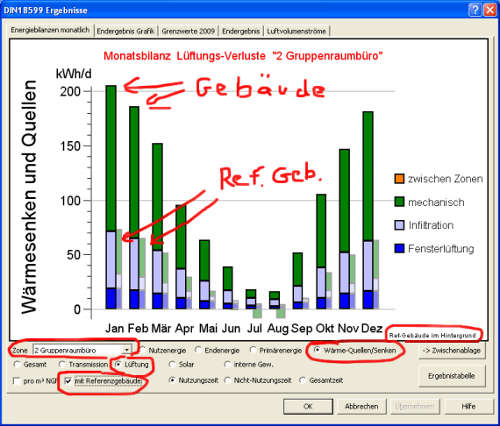Click the light-blue Infiltration legend swatch
Image resolution: width=500 pixels, height=426 pixels.
click(399, 225)
